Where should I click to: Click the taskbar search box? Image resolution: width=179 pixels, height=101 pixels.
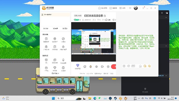click(x=69, y=98)
